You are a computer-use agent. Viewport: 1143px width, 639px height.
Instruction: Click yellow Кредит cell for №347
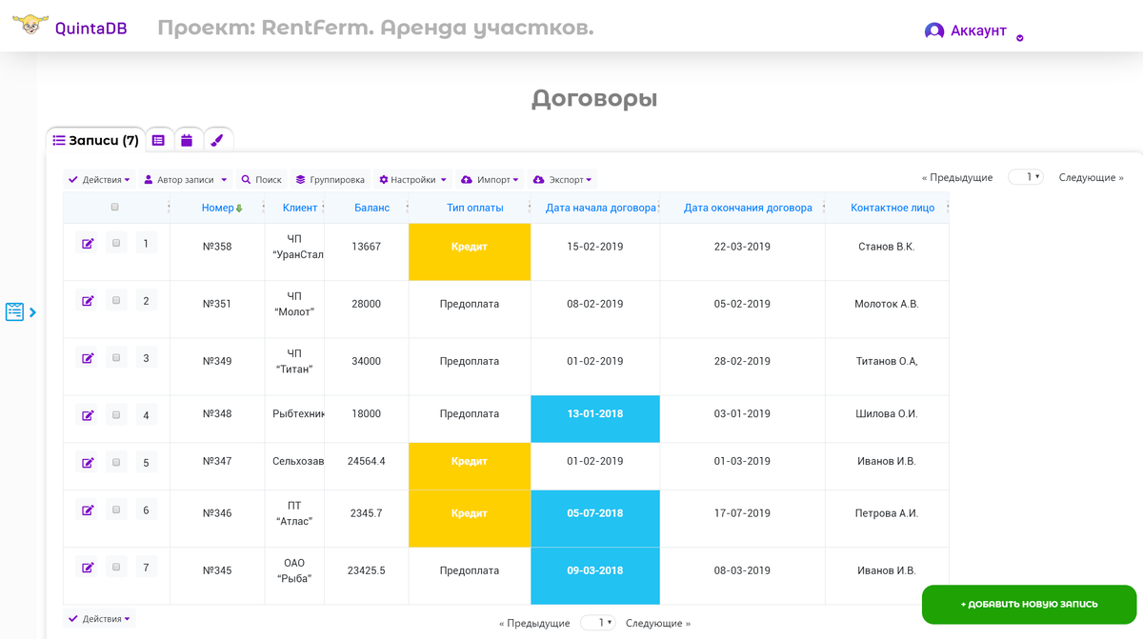470,466
